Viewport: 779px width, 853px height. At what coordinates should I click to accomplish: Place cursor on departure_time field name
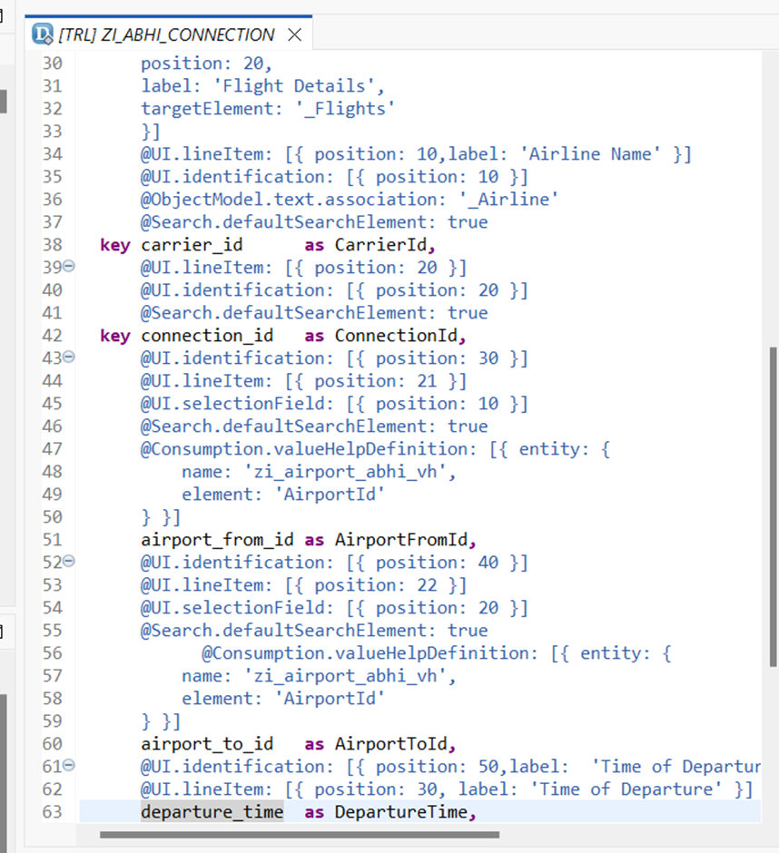coord(212,811)
